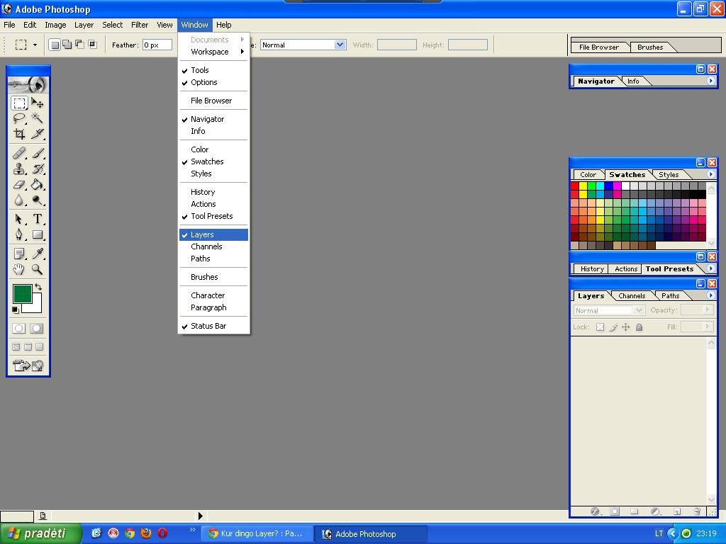
Task: Enable the Color palette in Window menu
Action: coord(200,149)
